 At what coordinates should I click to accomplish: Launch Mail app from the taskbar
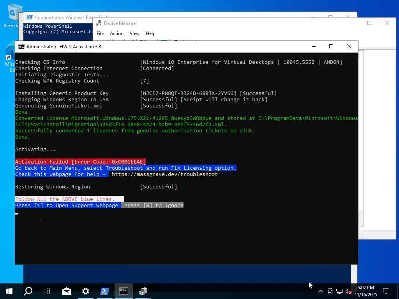66,291
